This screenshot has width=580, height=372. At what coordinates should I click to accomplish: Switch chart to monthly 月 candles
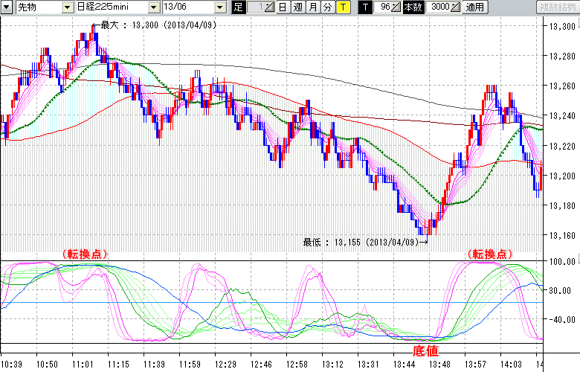pyautogui.click(x=312, y=7)
